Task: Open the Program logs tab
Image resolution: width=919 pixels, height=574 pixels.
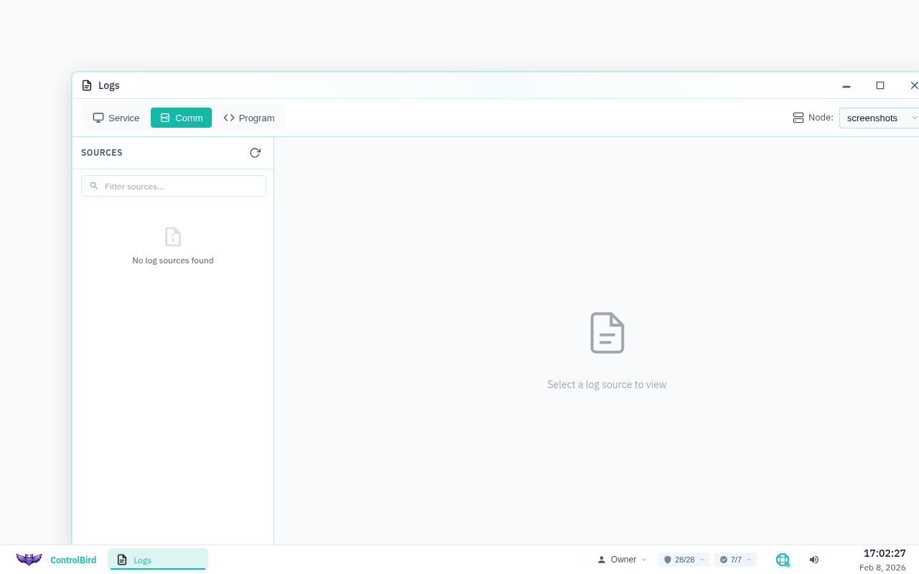Action: click(248, 118)
